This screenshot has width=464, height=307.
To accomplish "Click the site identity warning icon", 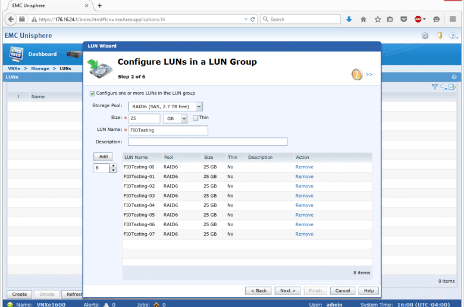I will (x=35, y=19).
